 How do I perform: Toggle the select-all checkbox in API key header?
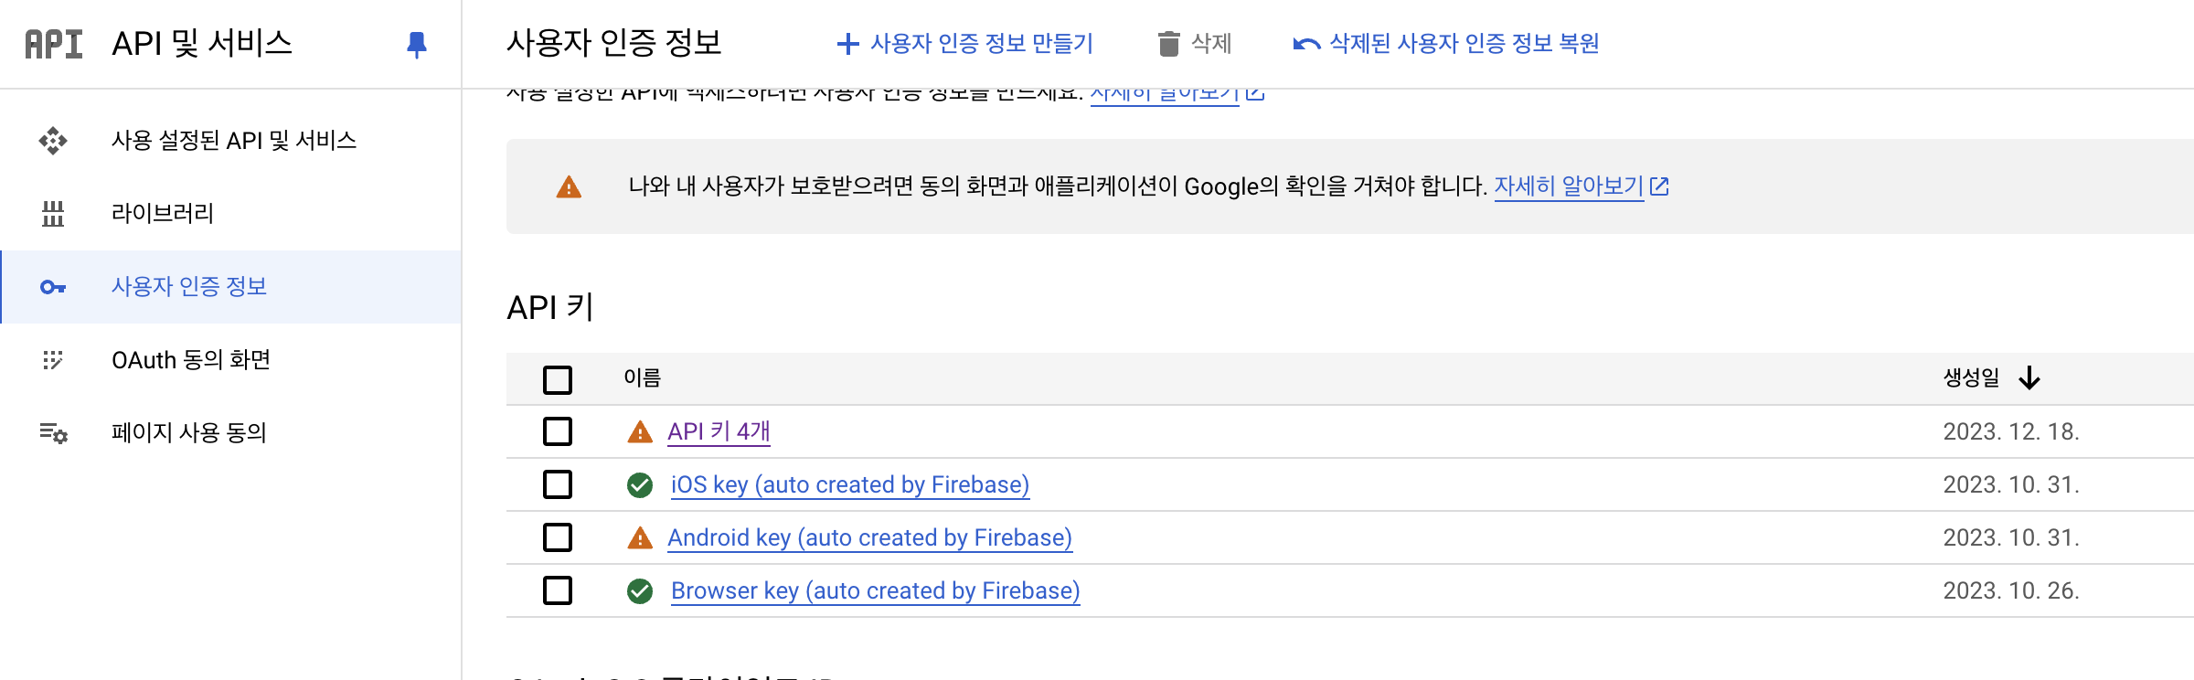tap(558, 379)
